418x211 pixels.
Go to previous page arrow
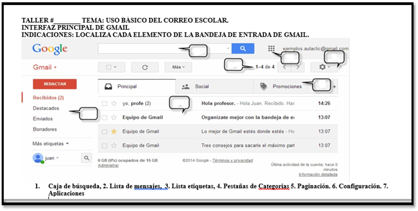(x=285, y=67)
